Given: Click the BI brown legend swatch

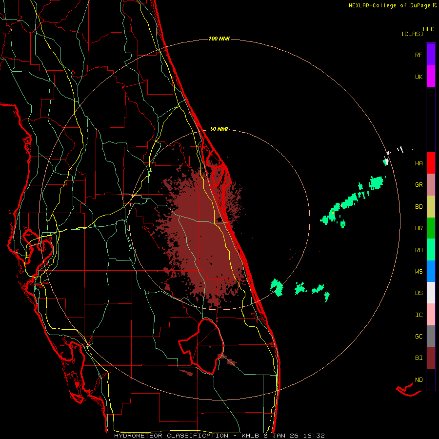Looking at the screenshot, I should point(431,358).
